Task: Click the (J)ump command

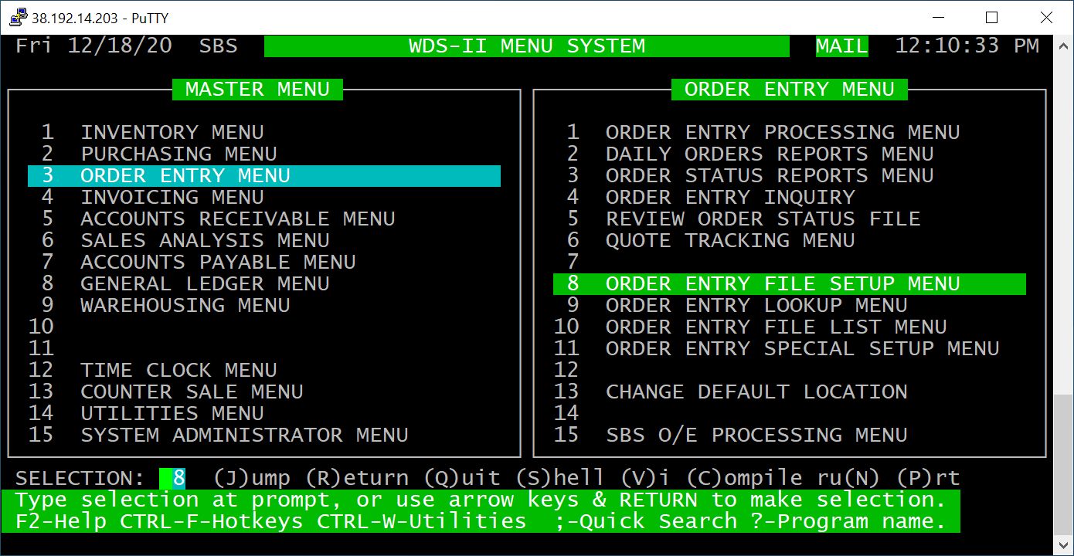Action: point(251,478)
